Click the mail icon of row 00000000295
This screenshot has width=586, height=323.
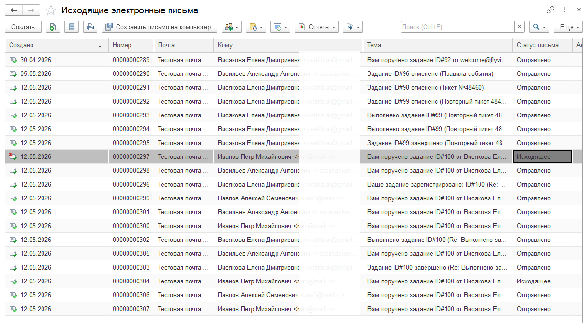point(13,143)
